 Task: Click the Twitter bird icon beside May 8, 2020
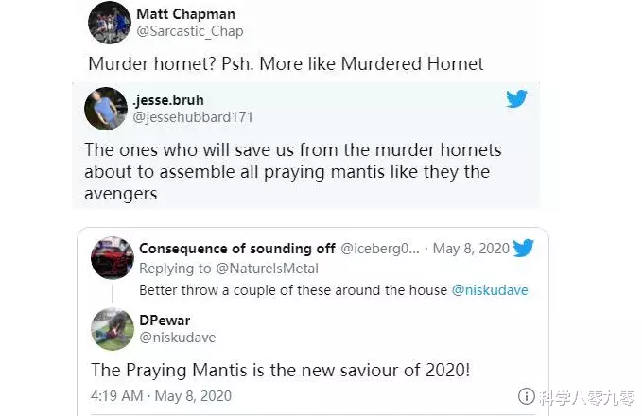pos(523,249)
